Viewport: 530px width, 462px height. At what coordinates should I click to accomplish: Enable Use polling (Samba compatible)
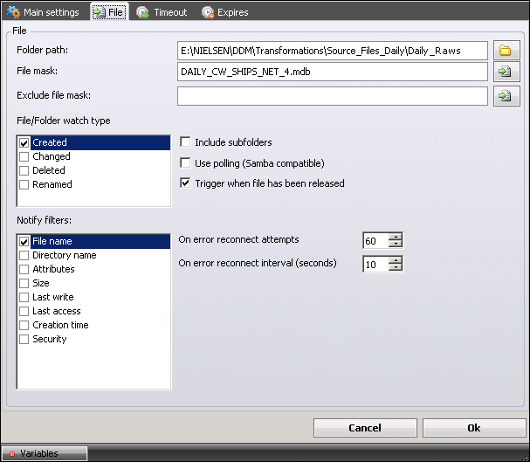tap(185, 163)
